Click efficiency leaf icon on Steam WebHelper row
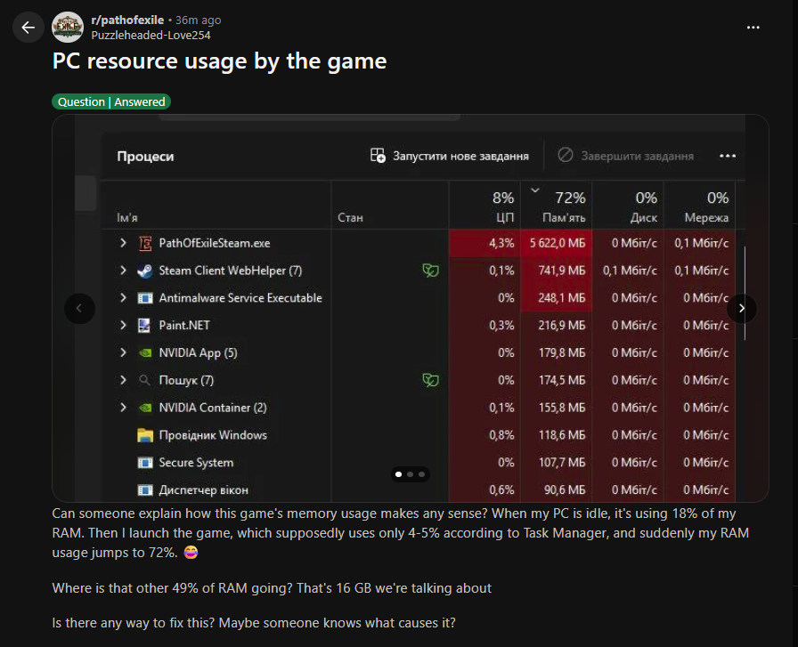Screen dimensions: 798x647 430,271
